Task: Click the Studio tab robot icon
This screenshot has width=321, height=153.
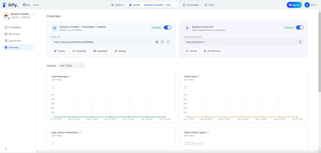Action: [x=130, y=5]
